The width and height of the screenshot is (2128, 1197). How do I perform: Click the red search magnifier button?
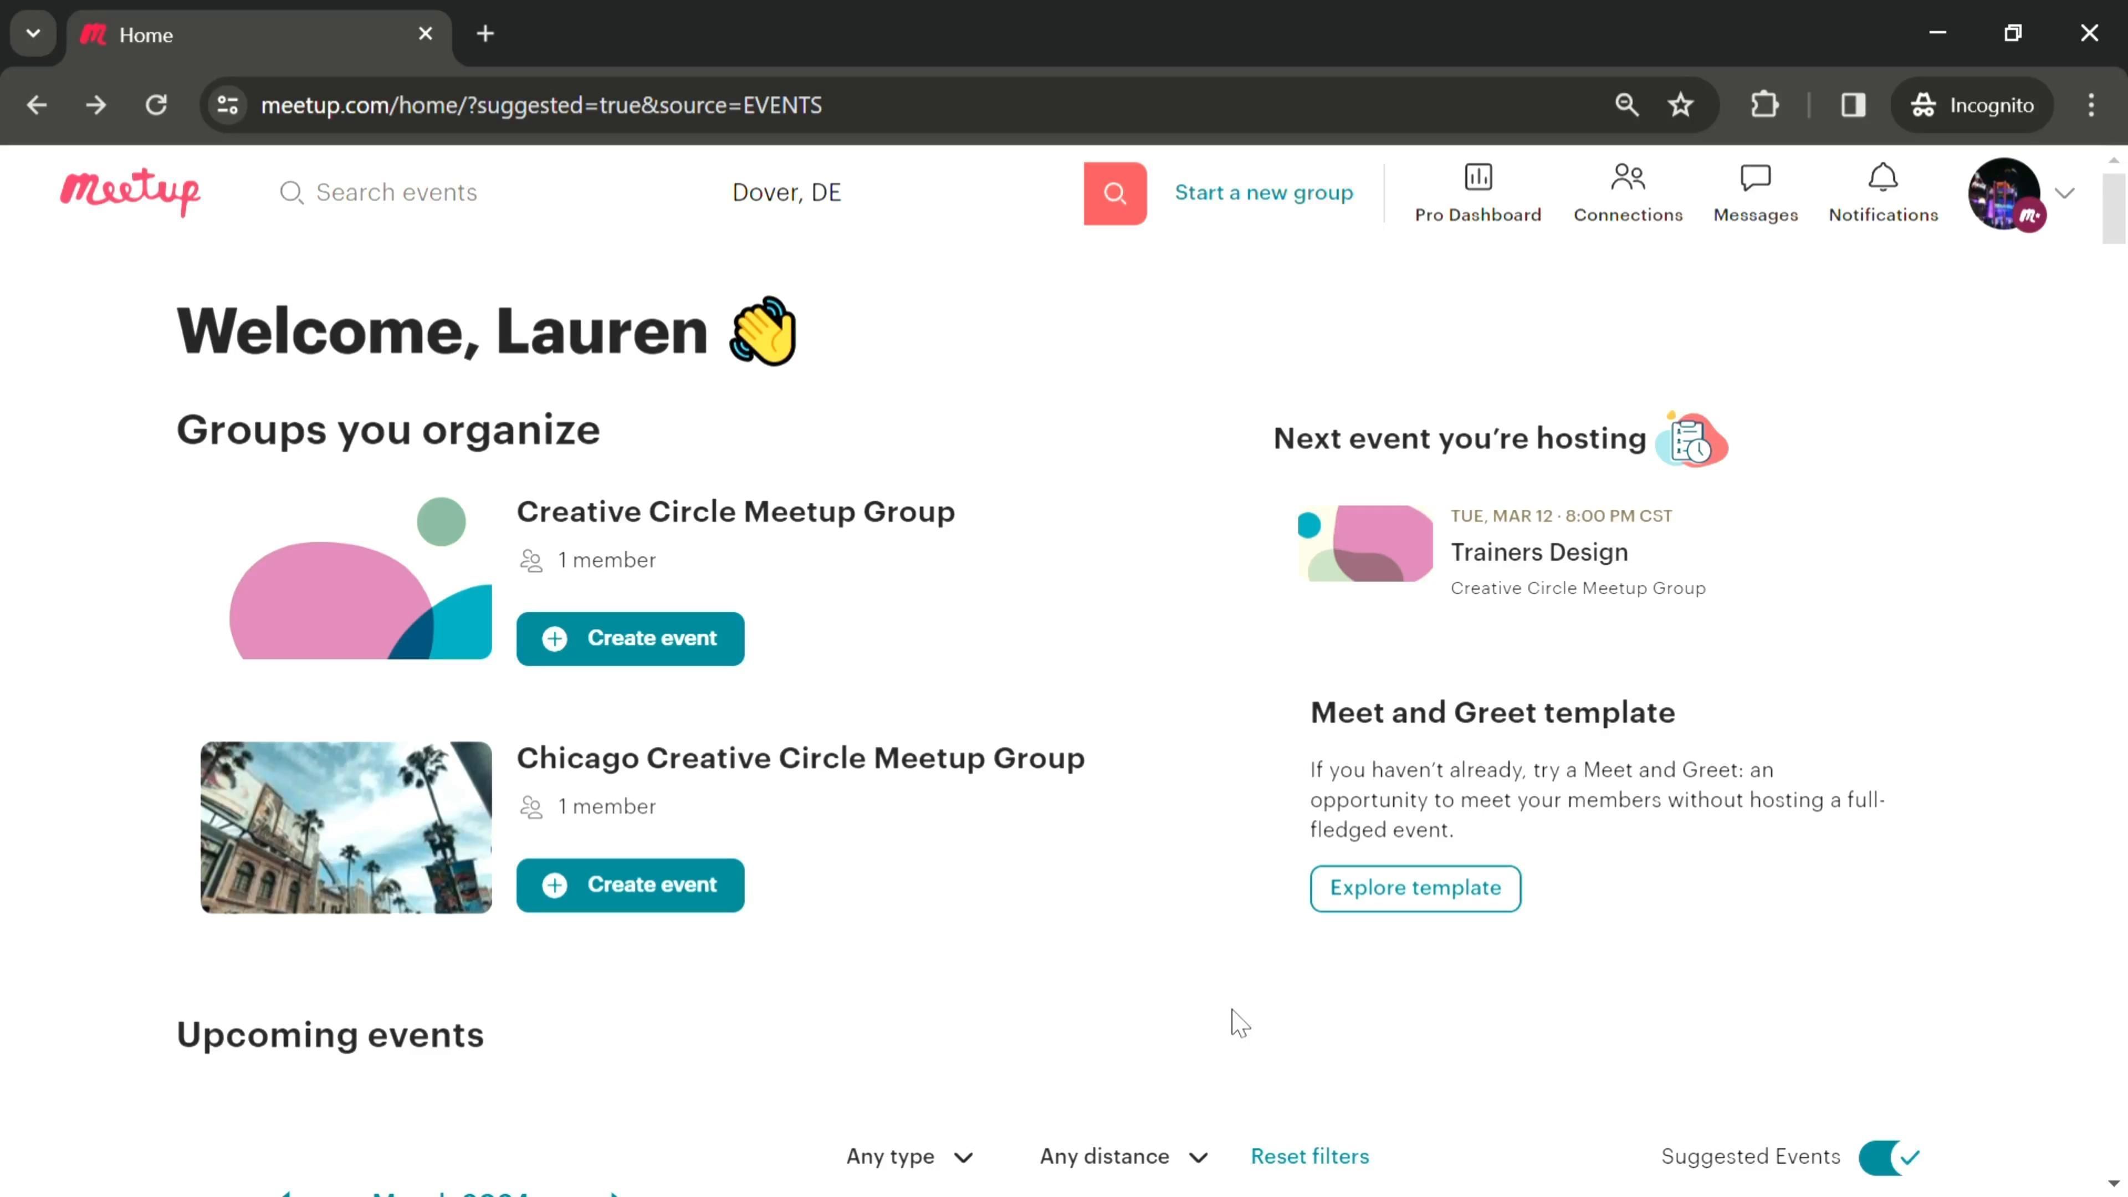pyautogui.click(x=1114, y=193)
